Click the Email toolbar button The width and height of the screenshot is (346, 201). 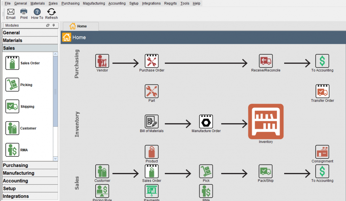tap(11, 14)
